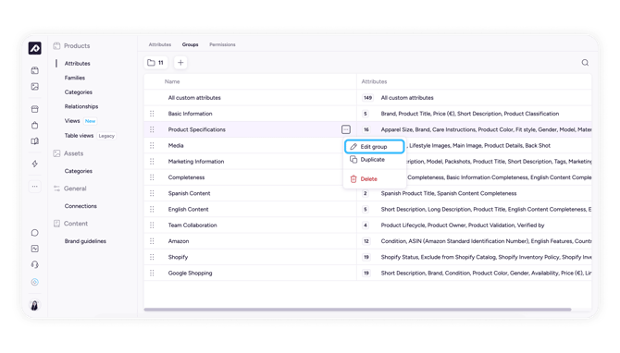Open Brand guidelines in the sidebar
620x353 pixels.
85,241
